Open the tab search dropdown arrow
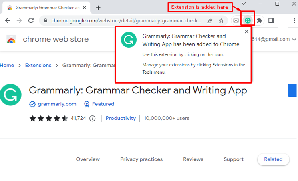Viewport: 298px width, 181px height. click(x=244, y=4)
